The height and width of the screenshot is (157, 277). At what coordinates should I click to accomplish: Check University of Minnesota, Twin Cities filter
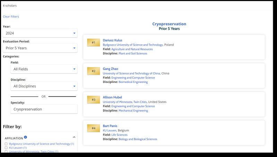[6, 151]
